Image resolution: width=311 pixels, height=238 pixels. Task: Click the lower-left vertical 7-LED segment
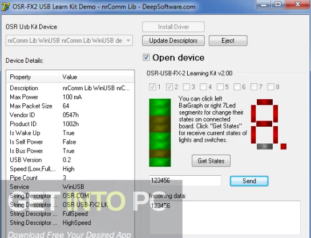253,135
